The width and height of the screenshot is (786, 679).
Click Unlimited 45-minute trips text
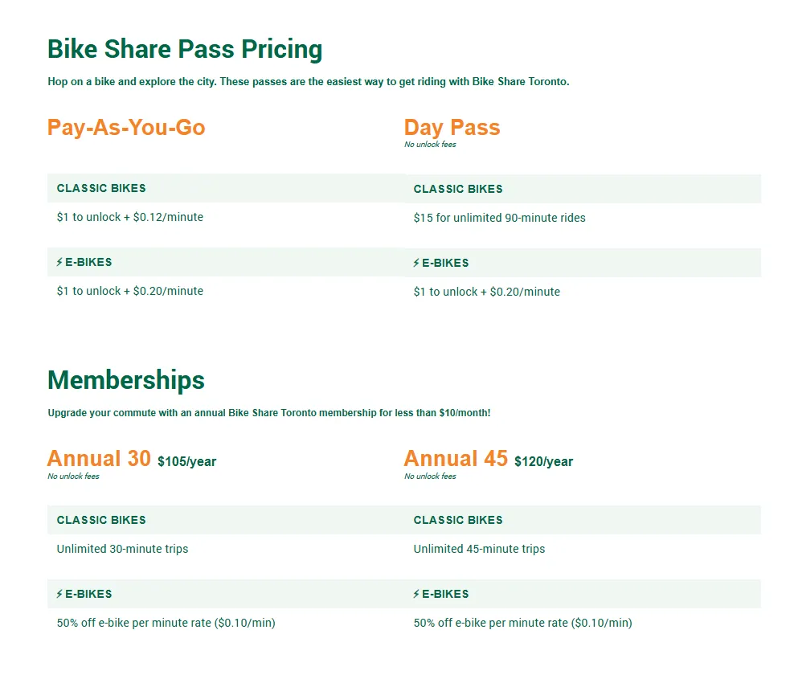pos(479,549)
